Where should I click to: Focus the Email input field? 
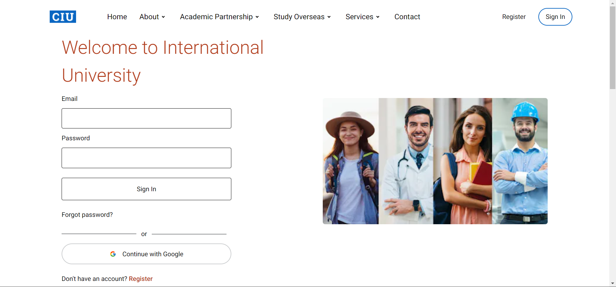point(146,118)
